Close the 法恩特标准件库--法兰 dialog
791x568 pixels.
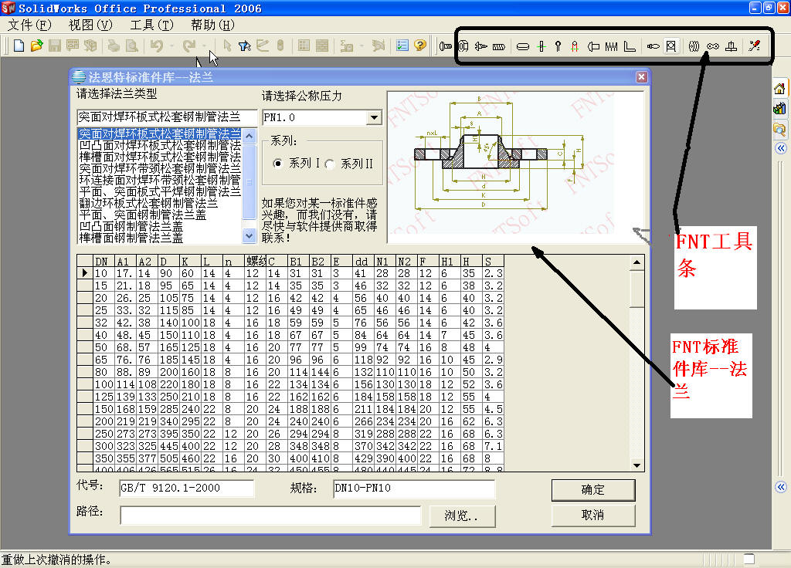(641, 76)
